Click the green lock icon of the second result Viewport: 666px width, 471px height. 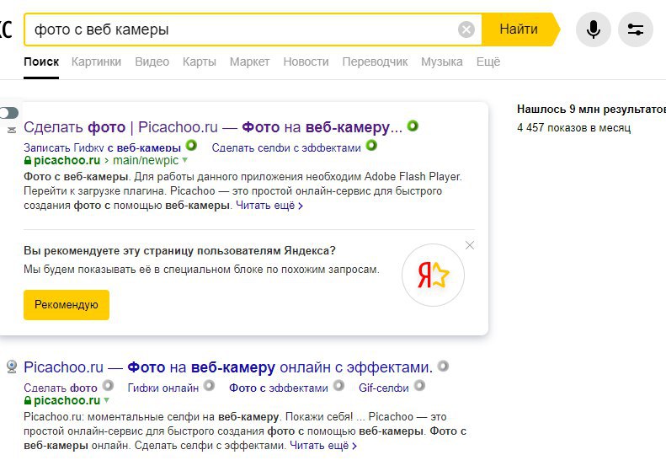click(28, 400)
